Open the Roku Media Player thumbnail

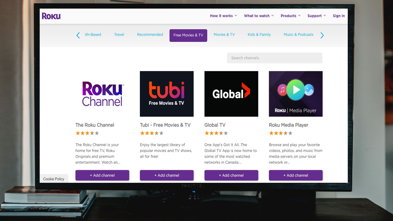coord(296,94)
